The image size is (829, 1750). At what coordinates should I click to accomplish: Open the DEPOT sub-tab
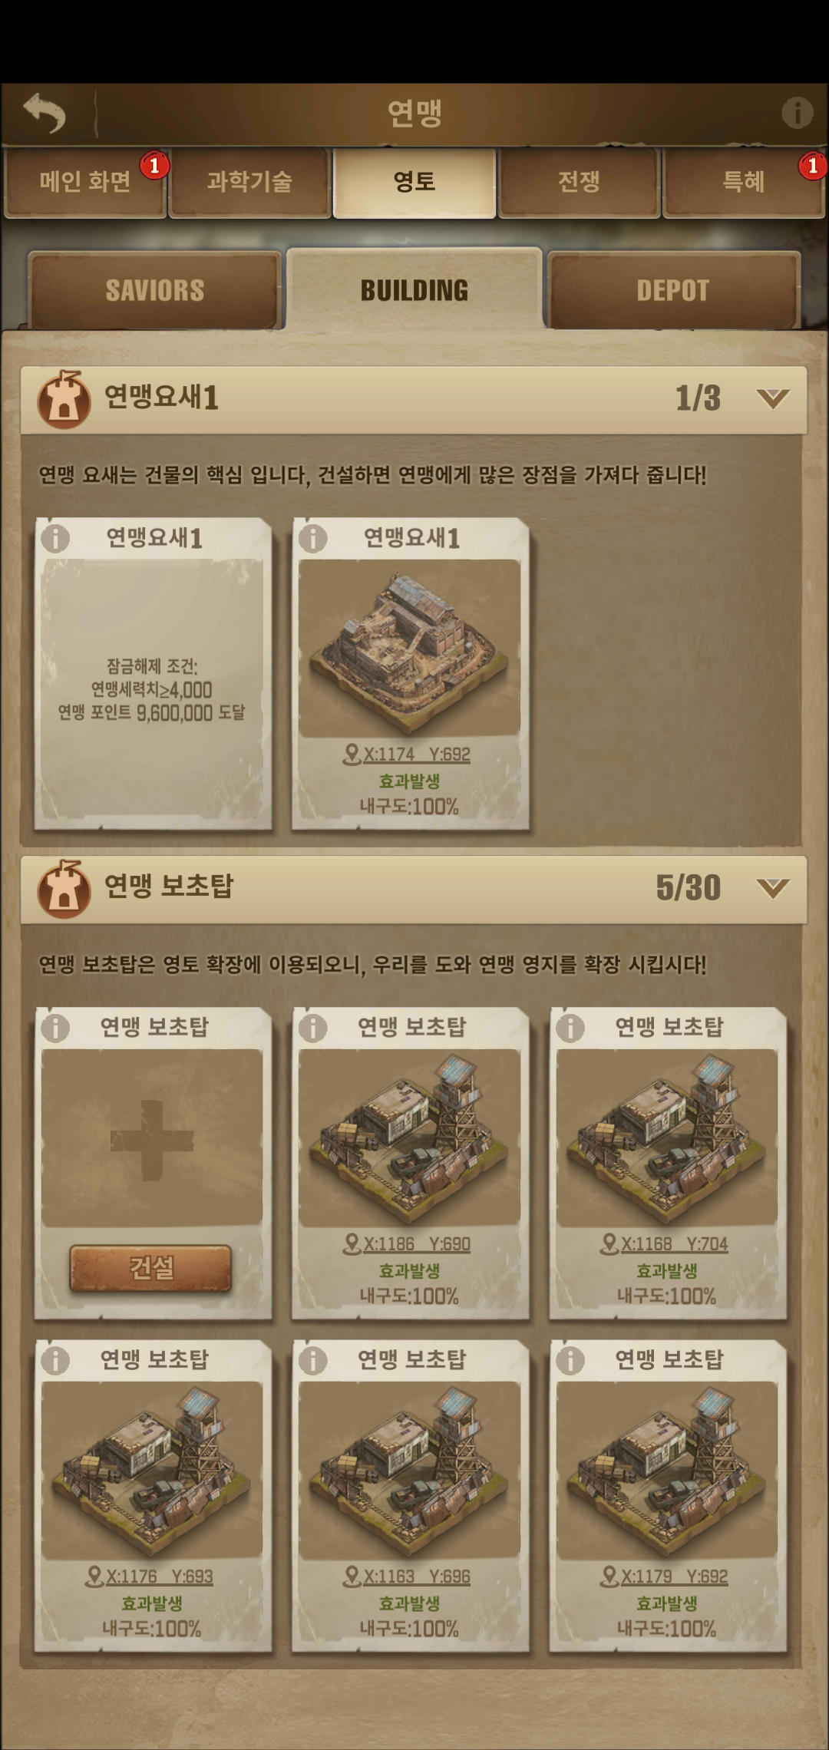coord(673,290)
